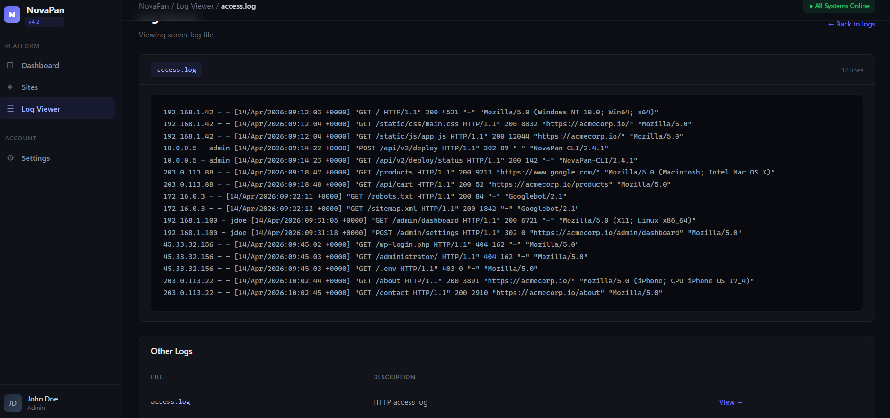The width and height of the screenshot is (890, 418).
Task: Click the NovaPan 'N' logo icon
Action: [12, 15]
